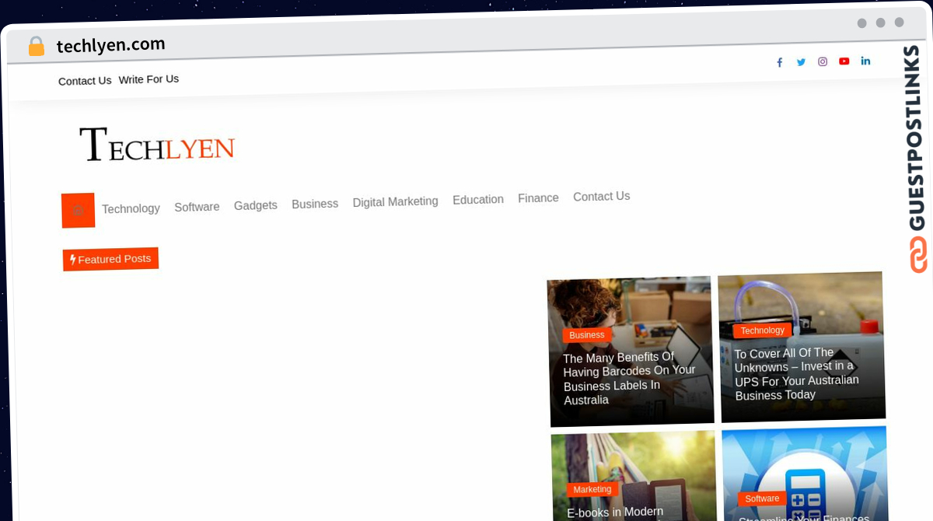Image resolution: width=933 pixels, height=521 pixels.
Task: Go to the Gadgets menu item
Action: pos(256,205)
